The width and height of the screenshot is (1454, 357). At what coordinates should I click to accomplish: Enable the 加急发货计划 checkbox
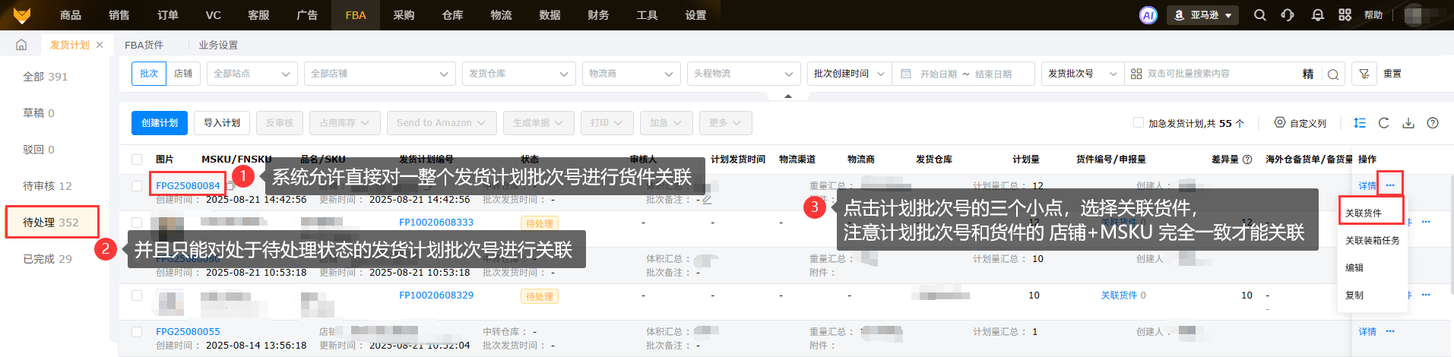(x=1139, y=122)
